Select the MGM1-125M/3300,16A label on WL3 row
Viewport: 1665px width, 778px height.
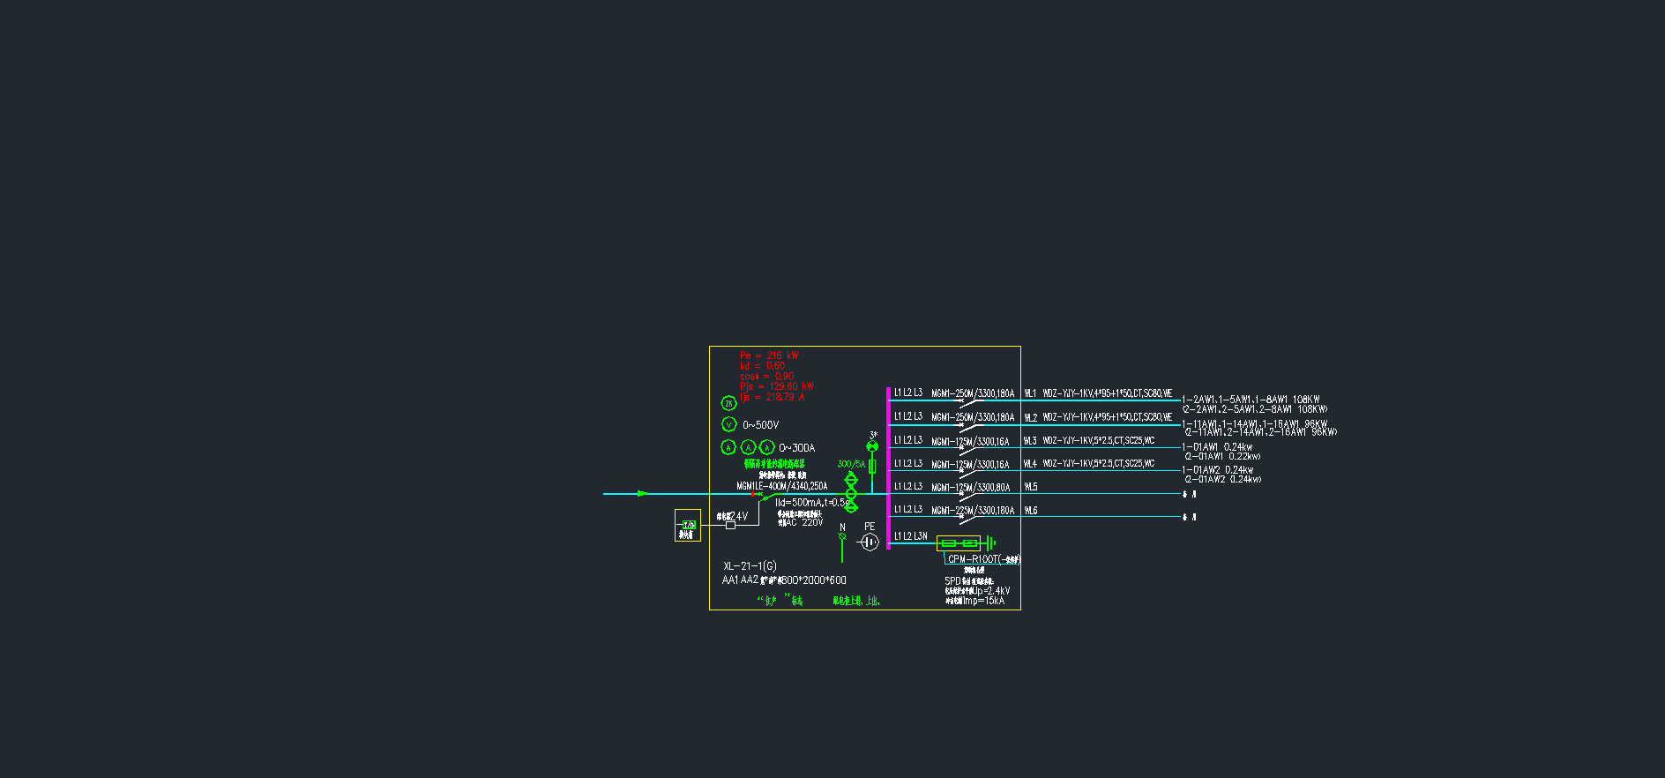click(x=970, y=441)
